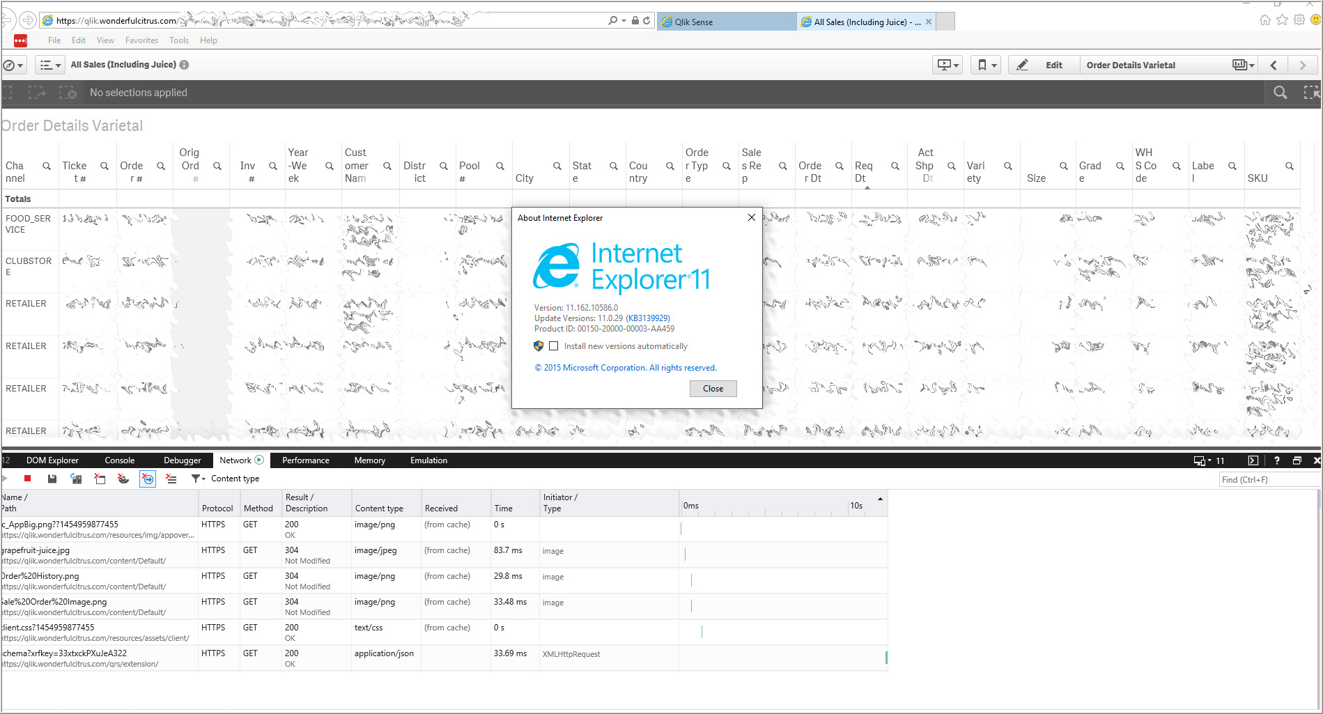Open the Memory tab

pyautogui.click(x=369, y=460)
